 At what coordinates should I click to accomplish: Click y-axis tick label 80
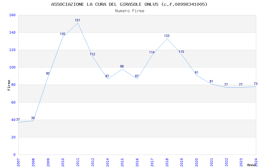click(13, 85)
